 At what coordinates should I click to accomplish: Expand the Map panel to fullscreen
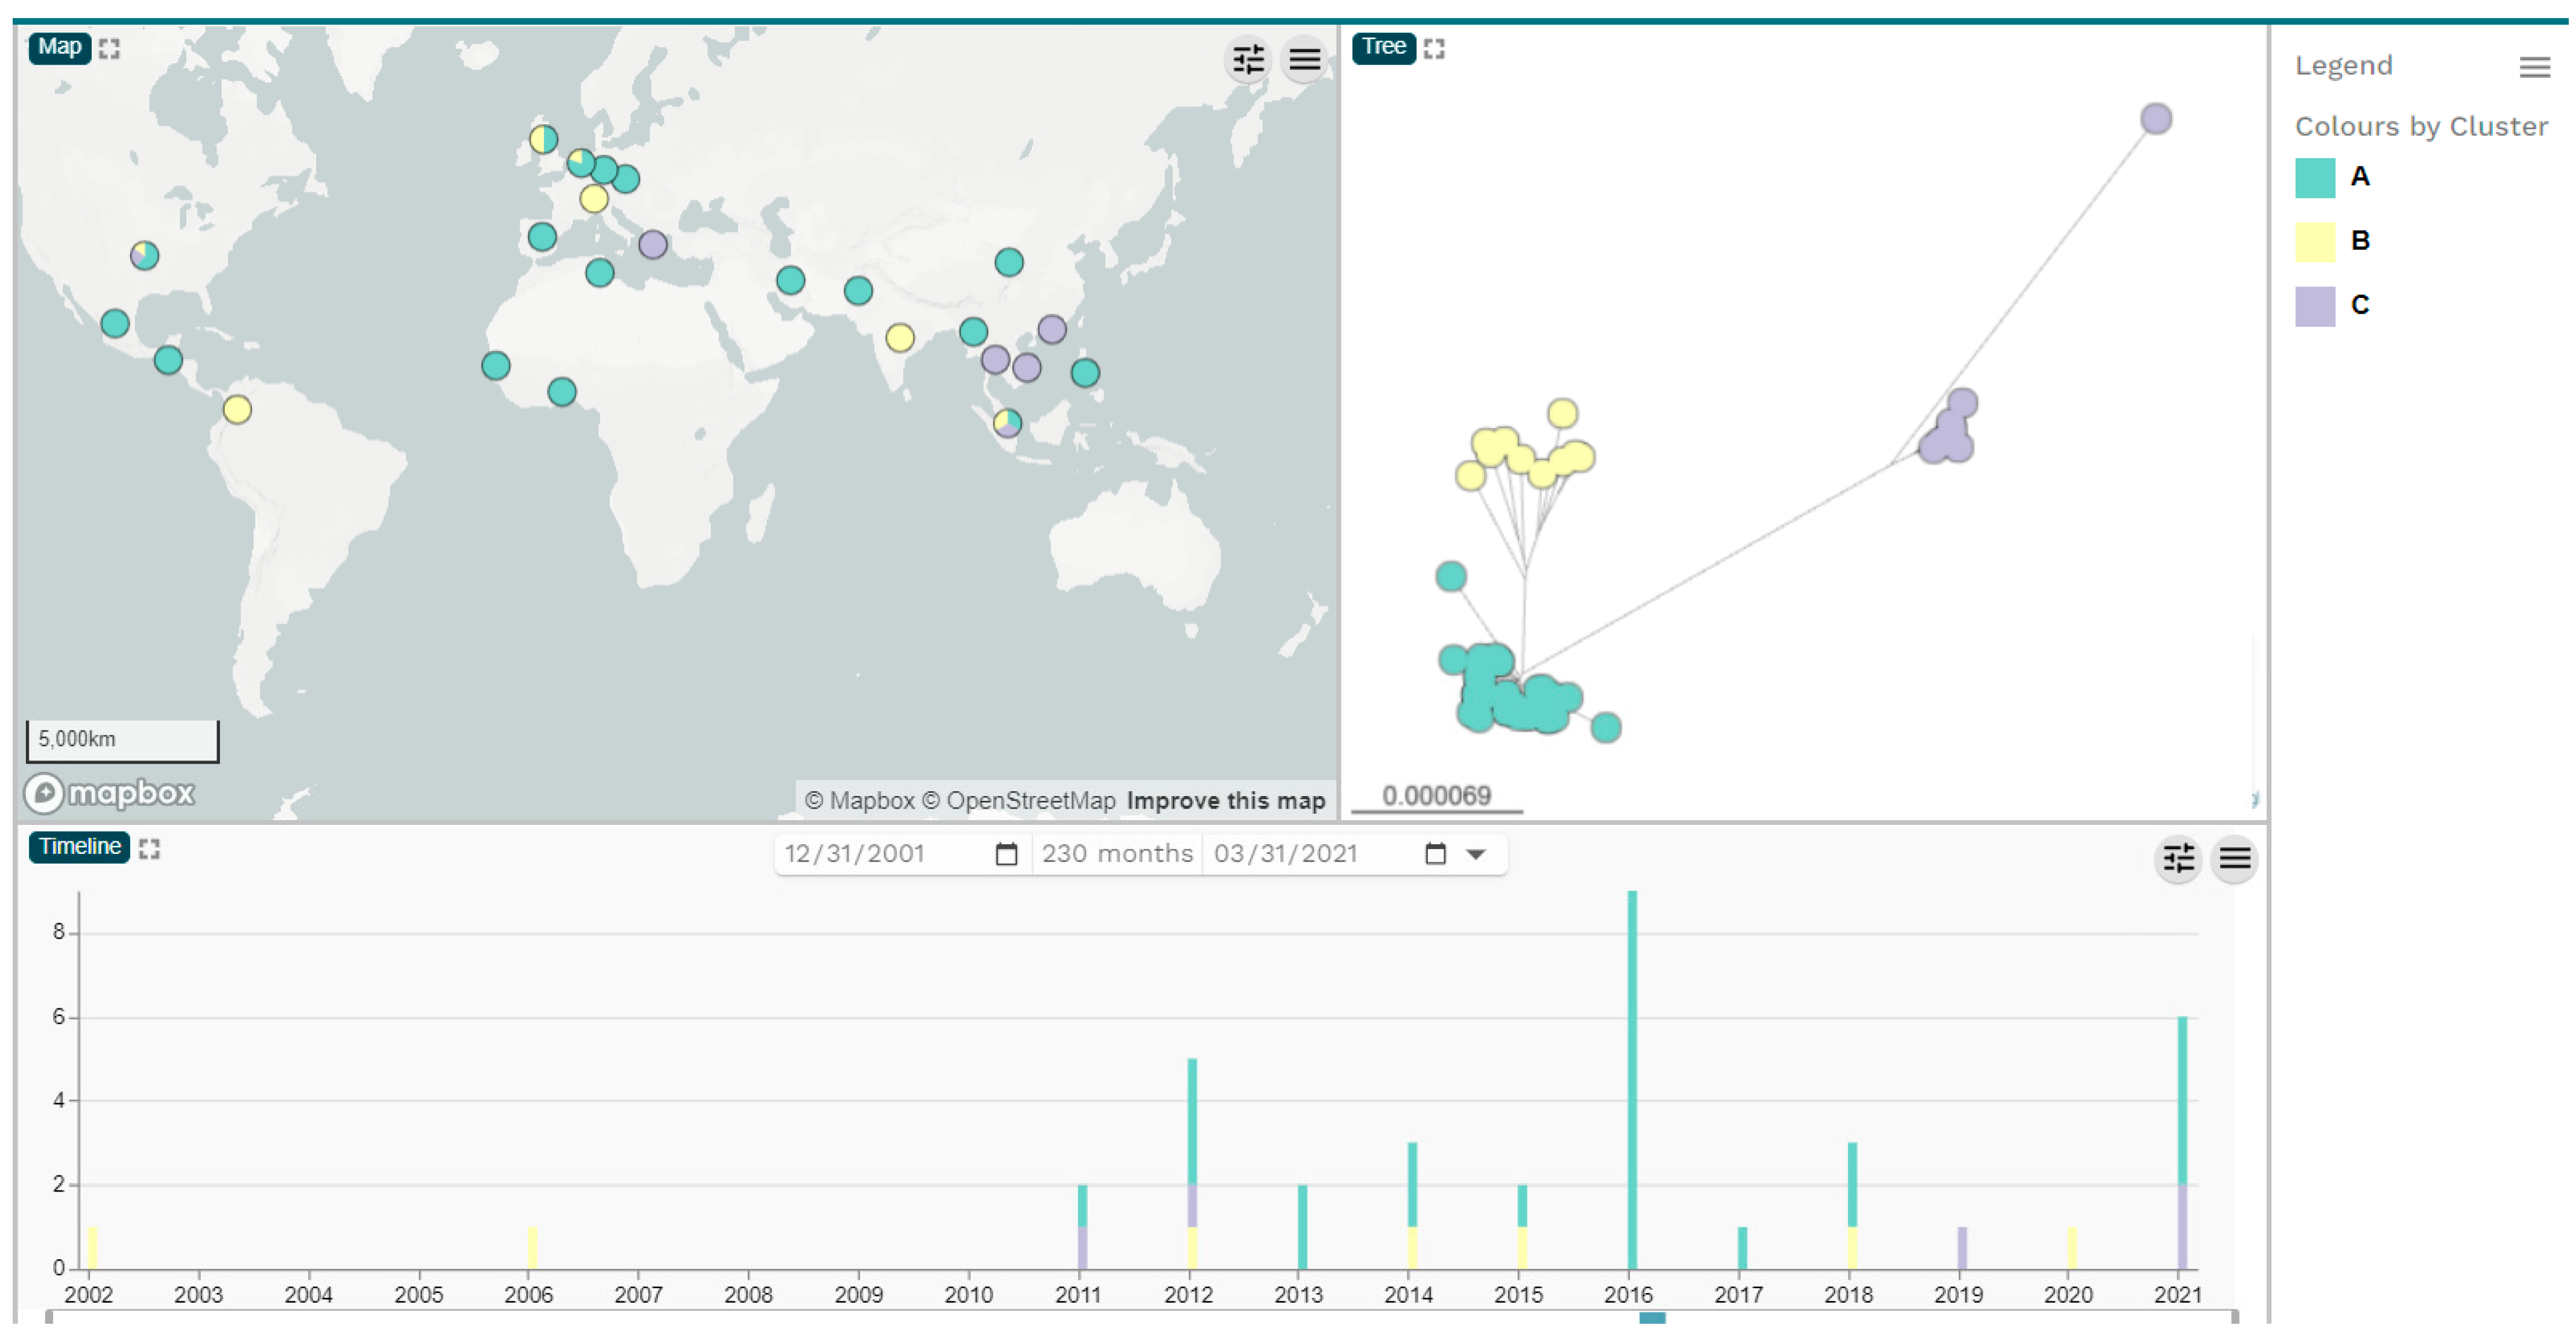click(110, 48)
